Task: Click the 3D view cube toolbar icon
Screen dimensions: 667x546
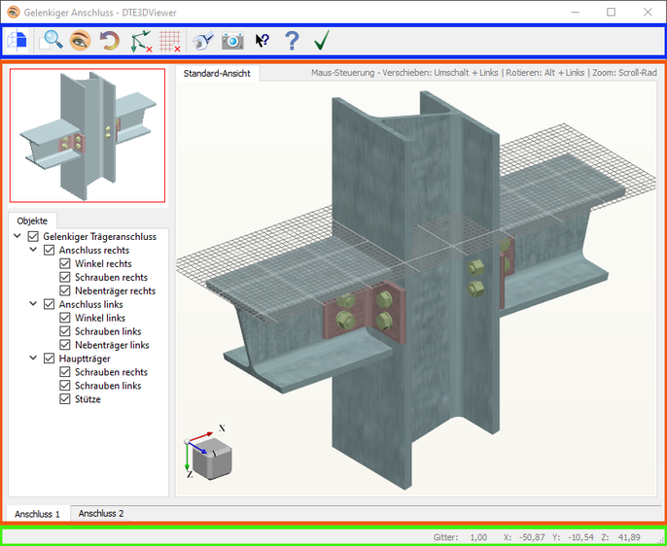Action: (x=17, y=41)
